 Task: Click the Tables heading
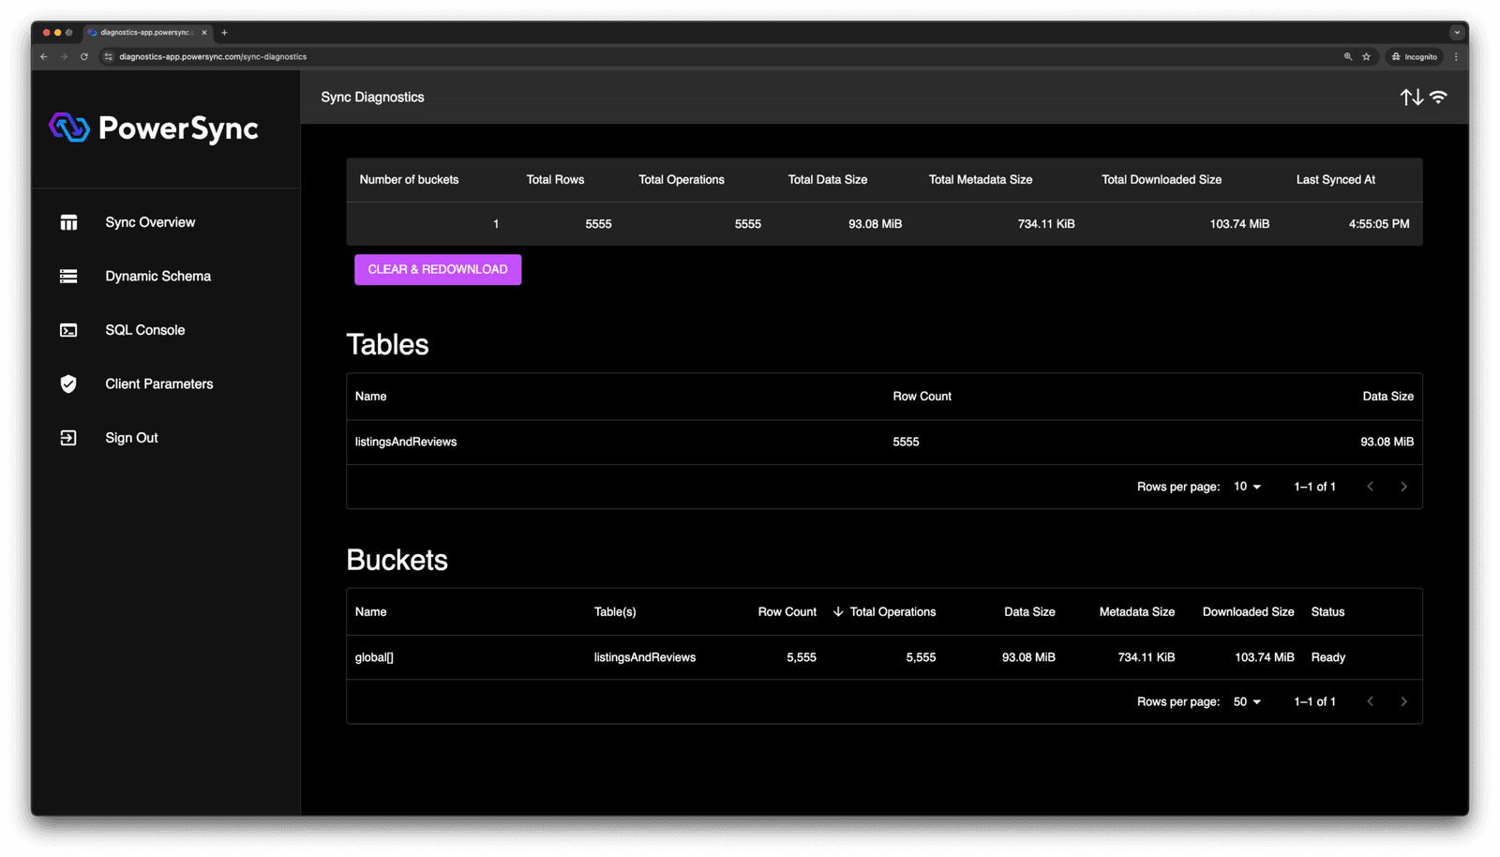pos(387,345)
